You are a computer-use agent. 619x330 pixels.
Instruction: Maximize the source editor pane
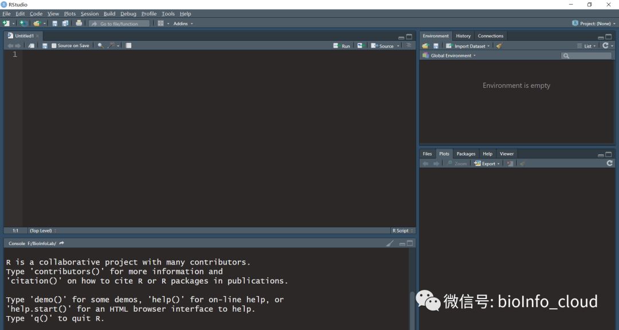point(409,37)
